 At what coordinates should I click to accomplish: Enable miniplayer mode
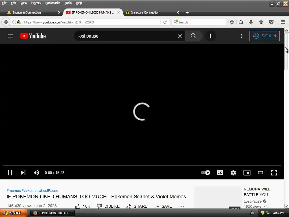pyautogui.click(x=247, y=173)
